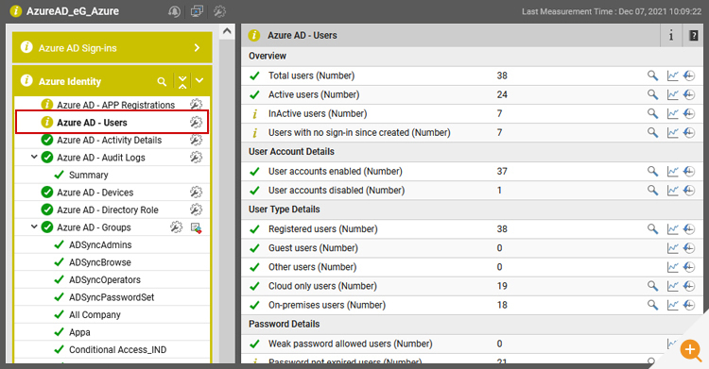Viewport: 709px width, 369px height.
Task: Show graph for On-premises users
Action: [x=672, y=305]
